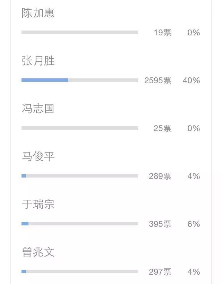This screenshot has width=222, height=284.
Task: Select candidate name 张月胜
Action: pyautogui.click(x=38, y=61)
